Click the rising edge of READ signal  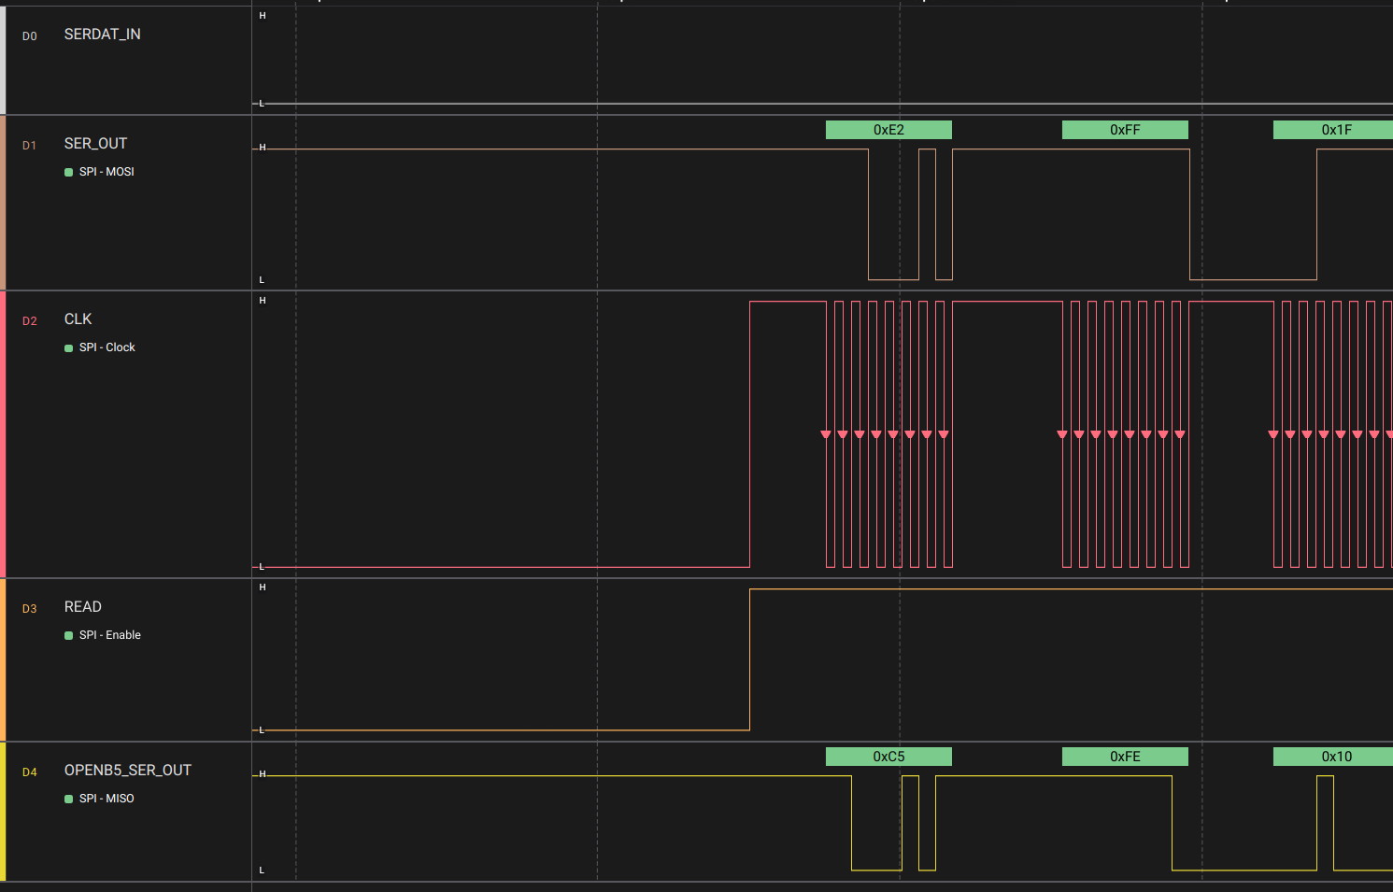pos(749,659)
